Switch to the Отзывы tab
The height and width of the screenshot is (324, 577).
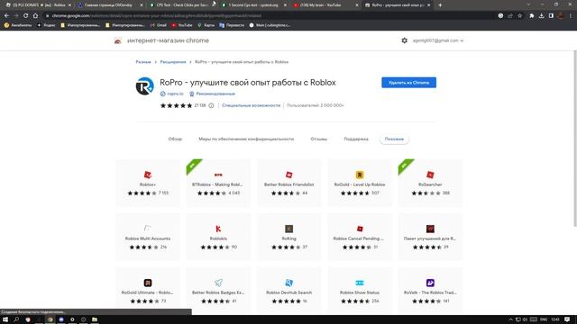pyautogui.click(x=318, y=139)
